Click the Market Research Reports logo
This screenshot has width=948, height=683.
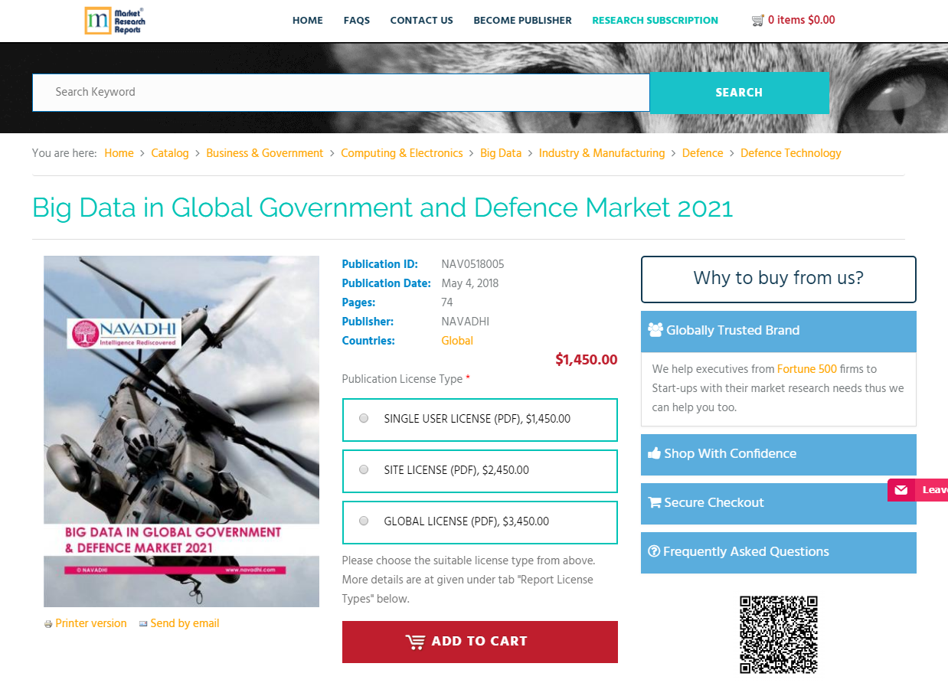point(113,20)
